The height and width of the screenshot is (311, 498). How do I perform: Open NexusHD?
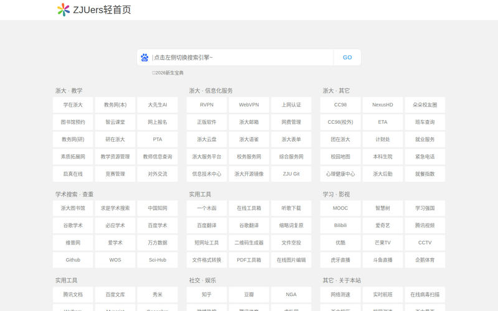(383, 104)
